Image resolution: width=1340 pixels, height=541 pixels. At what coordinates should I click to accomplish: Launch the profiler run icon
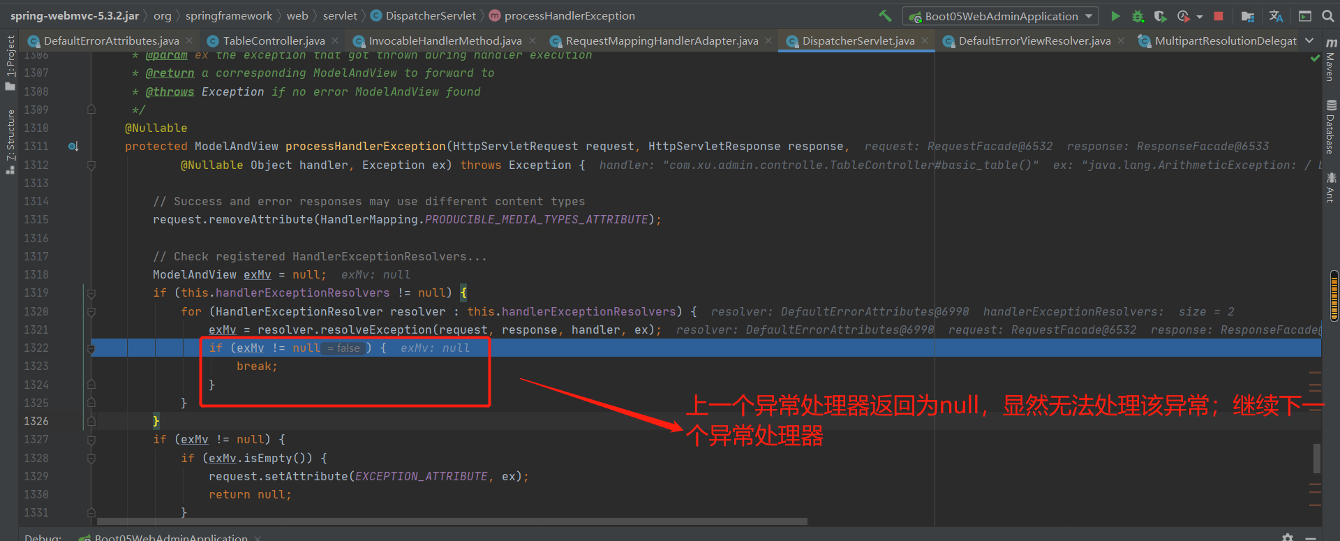tap(1184, 15)
